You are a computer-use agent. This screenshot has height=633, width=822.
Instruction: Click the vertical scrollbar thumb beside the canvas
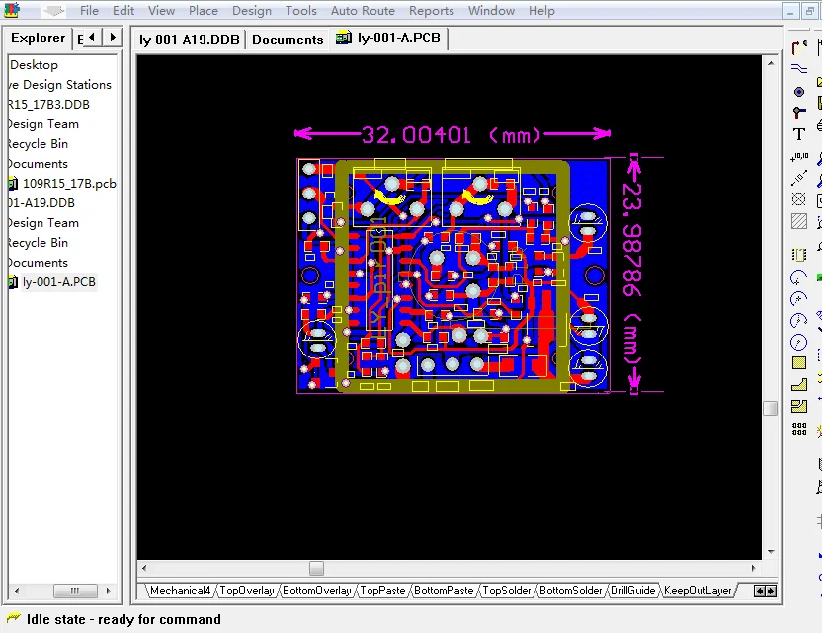click(770, 408)
